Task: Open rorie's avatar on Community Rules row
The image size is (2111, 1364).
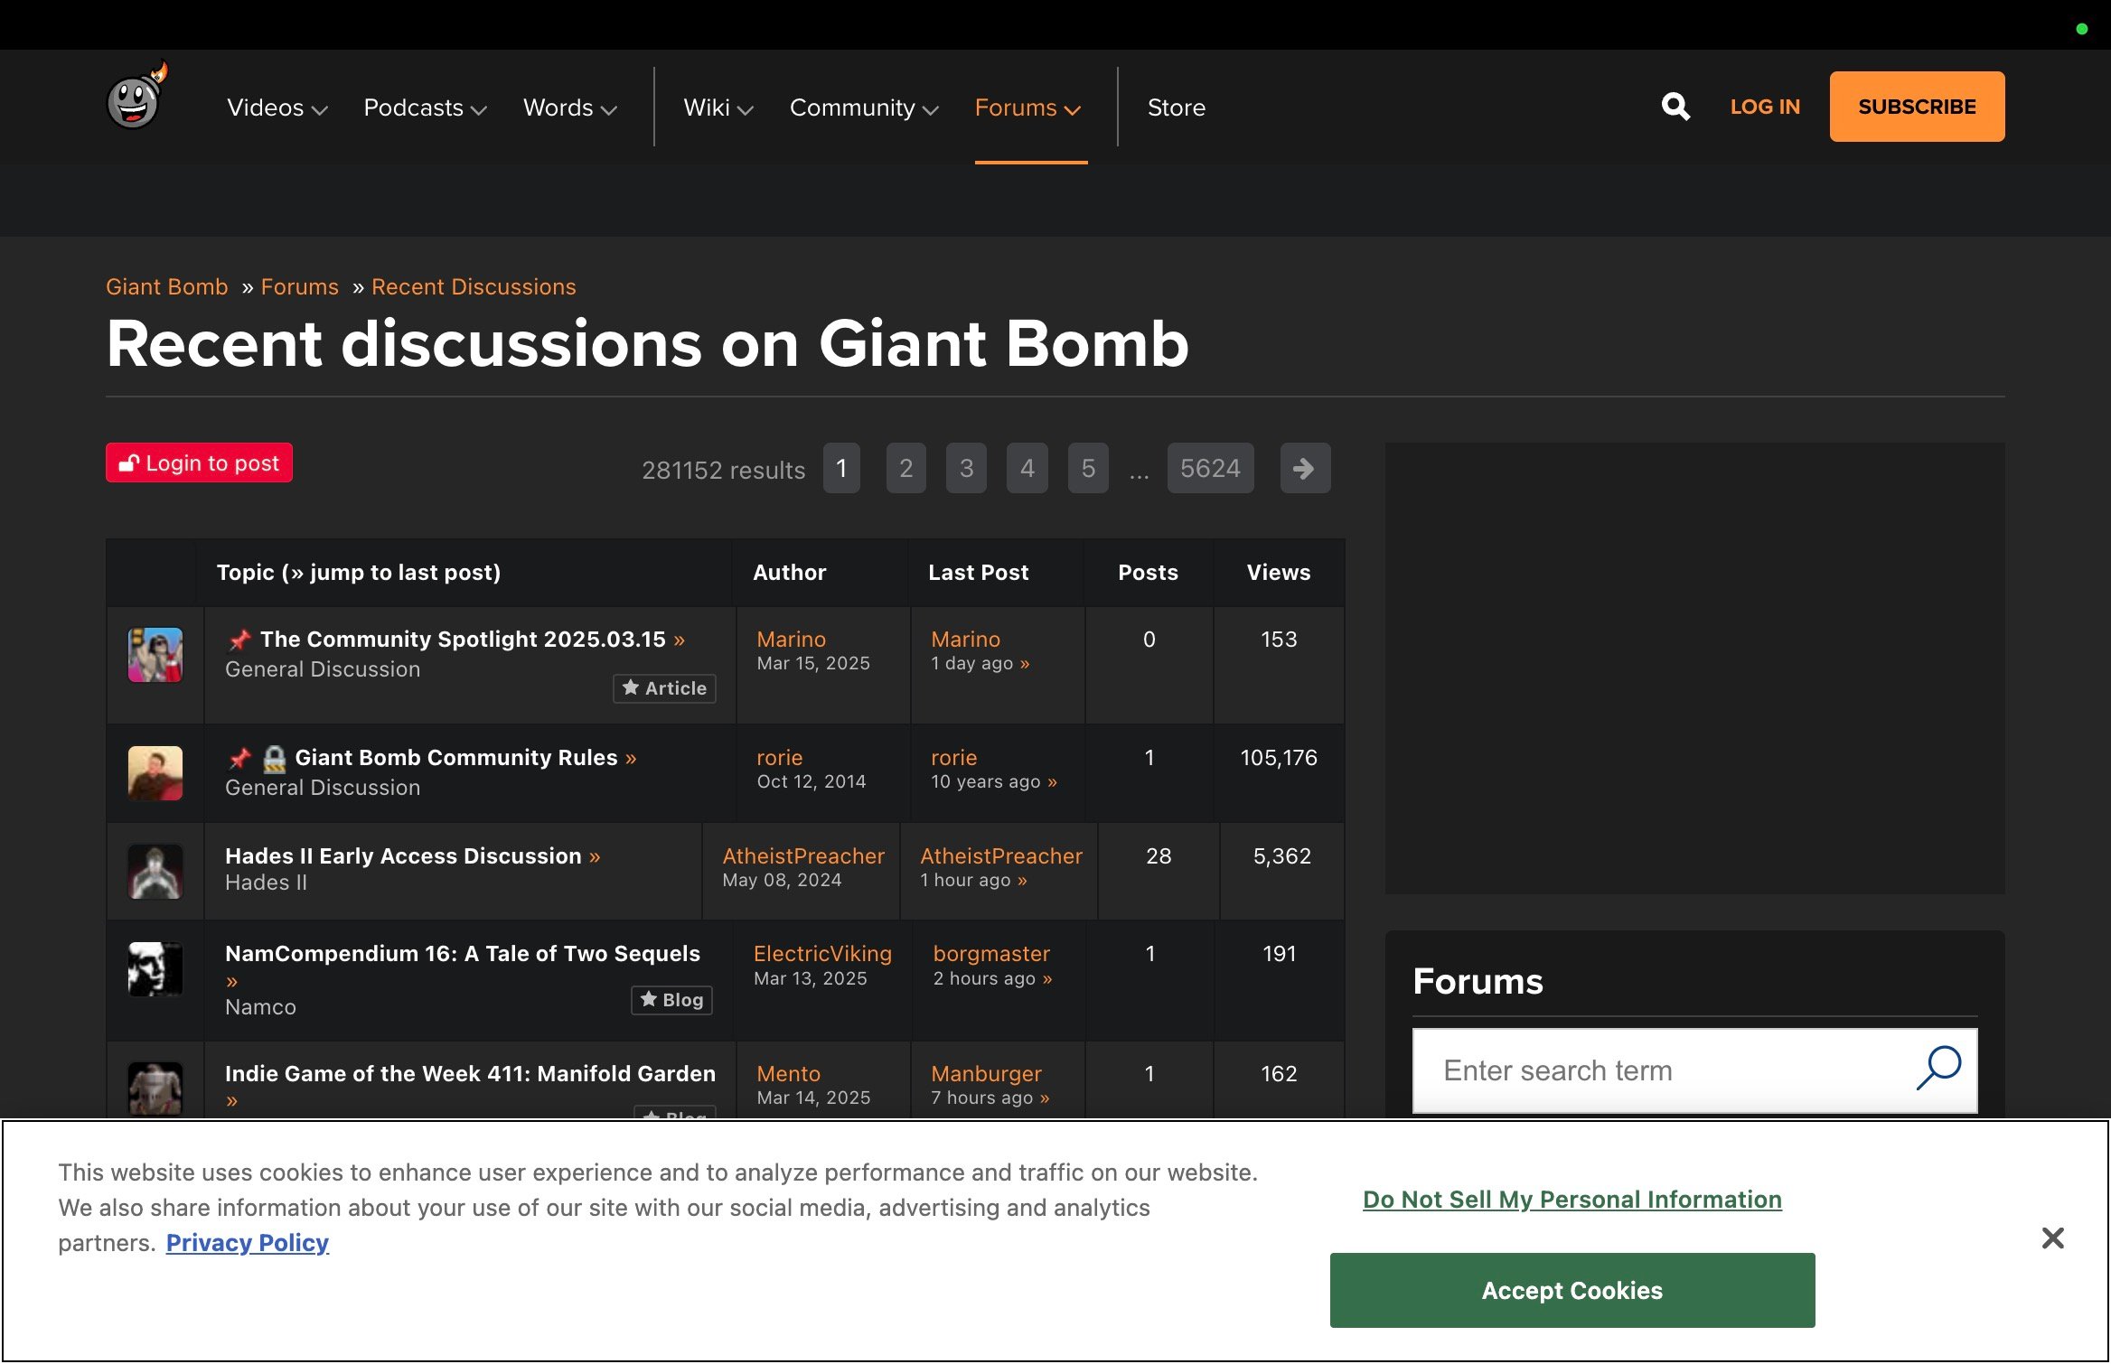Action: pyautogui.click(x=155, y=772)
